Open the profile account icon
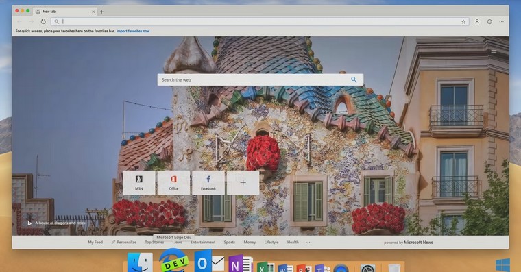This screenshot has width=521, height=272. pos(477,22)
